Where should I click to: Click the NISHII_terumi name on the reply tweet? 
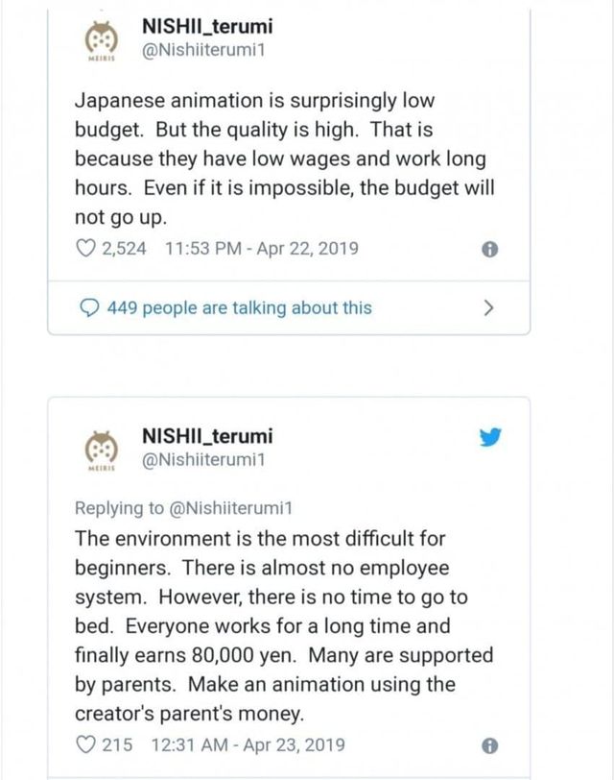206,436
